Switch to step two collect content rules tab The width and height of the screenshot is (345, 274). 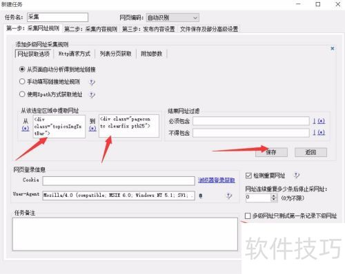click(x=91, y=29)
